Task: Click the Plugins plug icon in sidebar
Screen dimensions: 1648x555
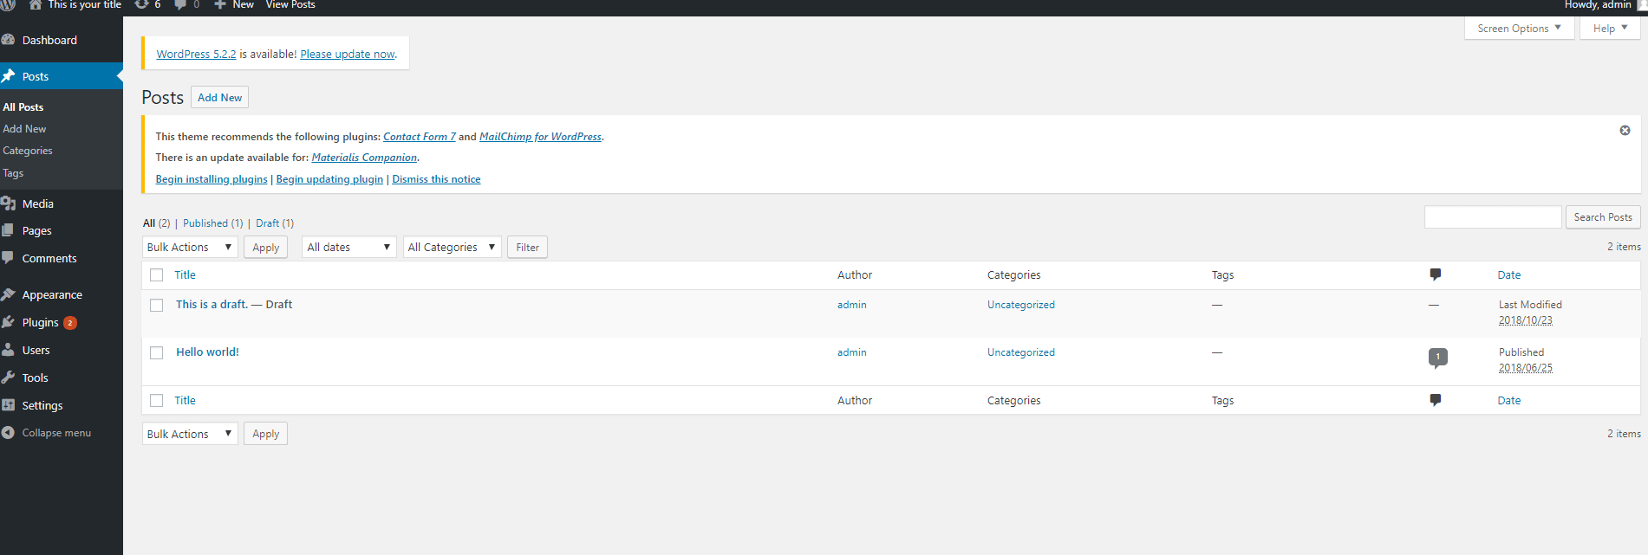Action: click(8, 322)
